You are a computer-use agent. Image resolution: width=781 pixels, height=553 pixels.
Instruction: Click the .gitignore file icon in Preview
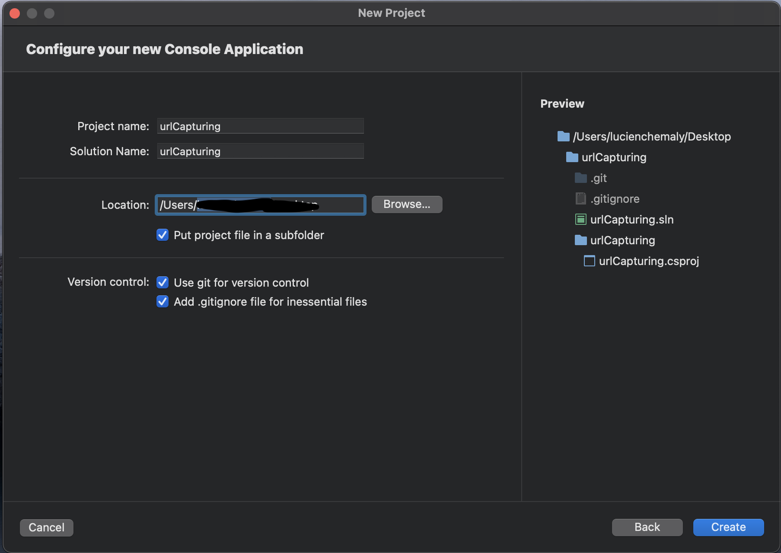(580, 198)
